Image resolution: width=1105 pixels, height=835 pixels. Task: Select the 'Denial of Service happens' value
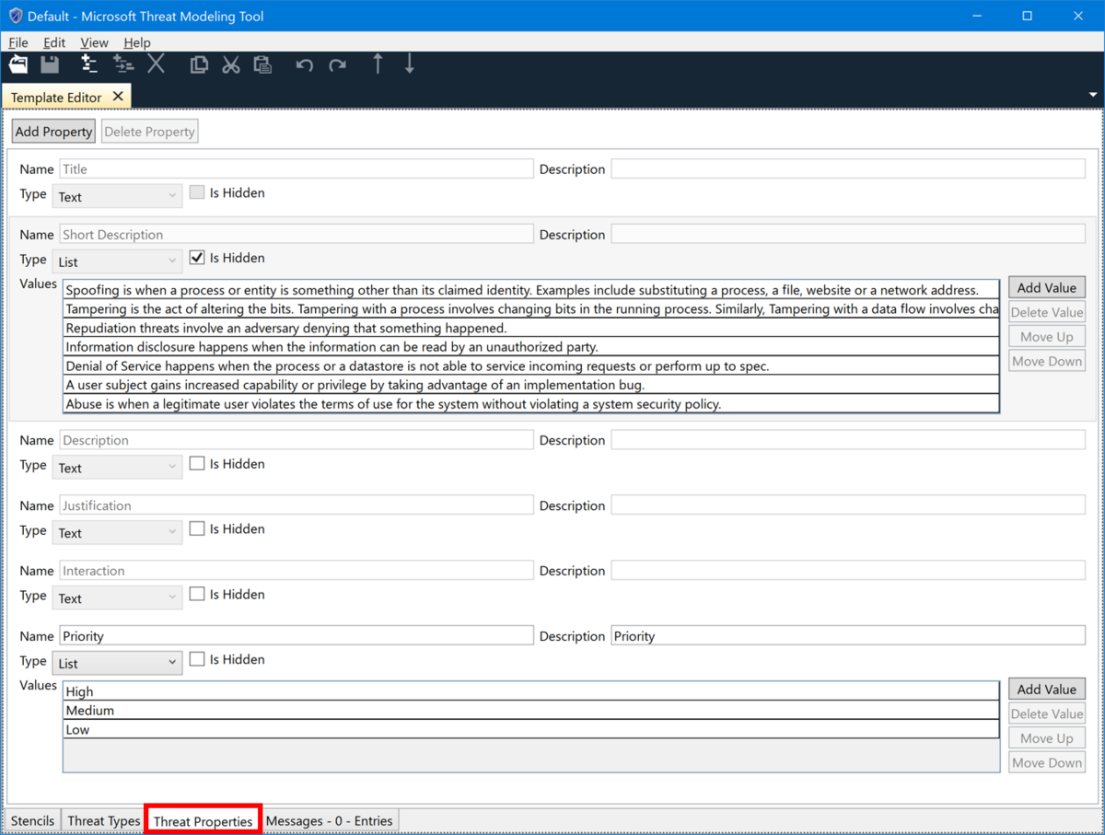pyautogui.click(x=531, y=365)
